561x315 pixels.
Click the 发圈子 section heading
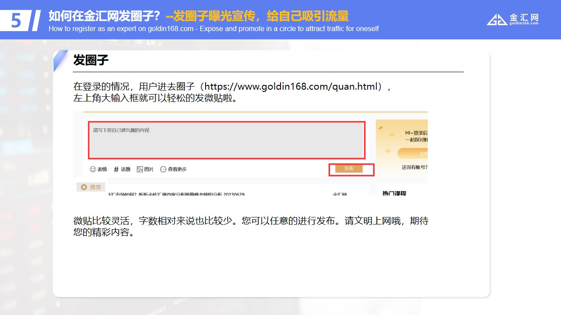(x=91, y=60)
